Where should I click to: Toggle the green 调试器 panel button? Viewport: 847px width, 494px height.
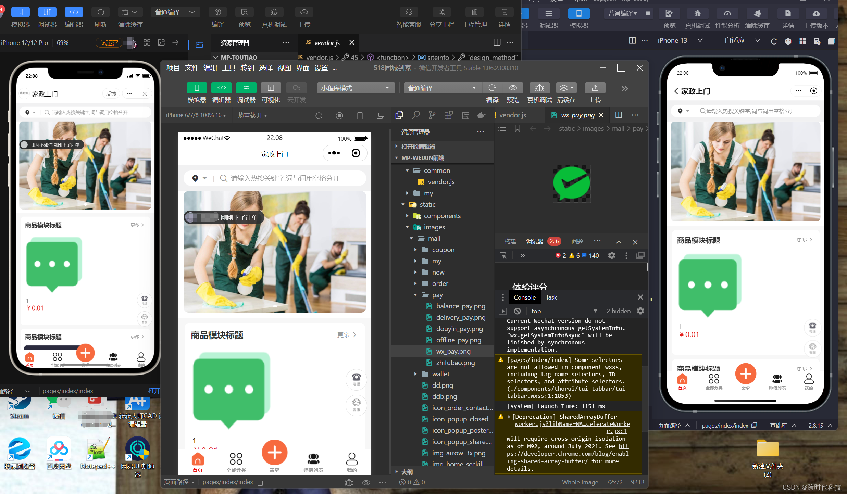(x=246, y=88)
